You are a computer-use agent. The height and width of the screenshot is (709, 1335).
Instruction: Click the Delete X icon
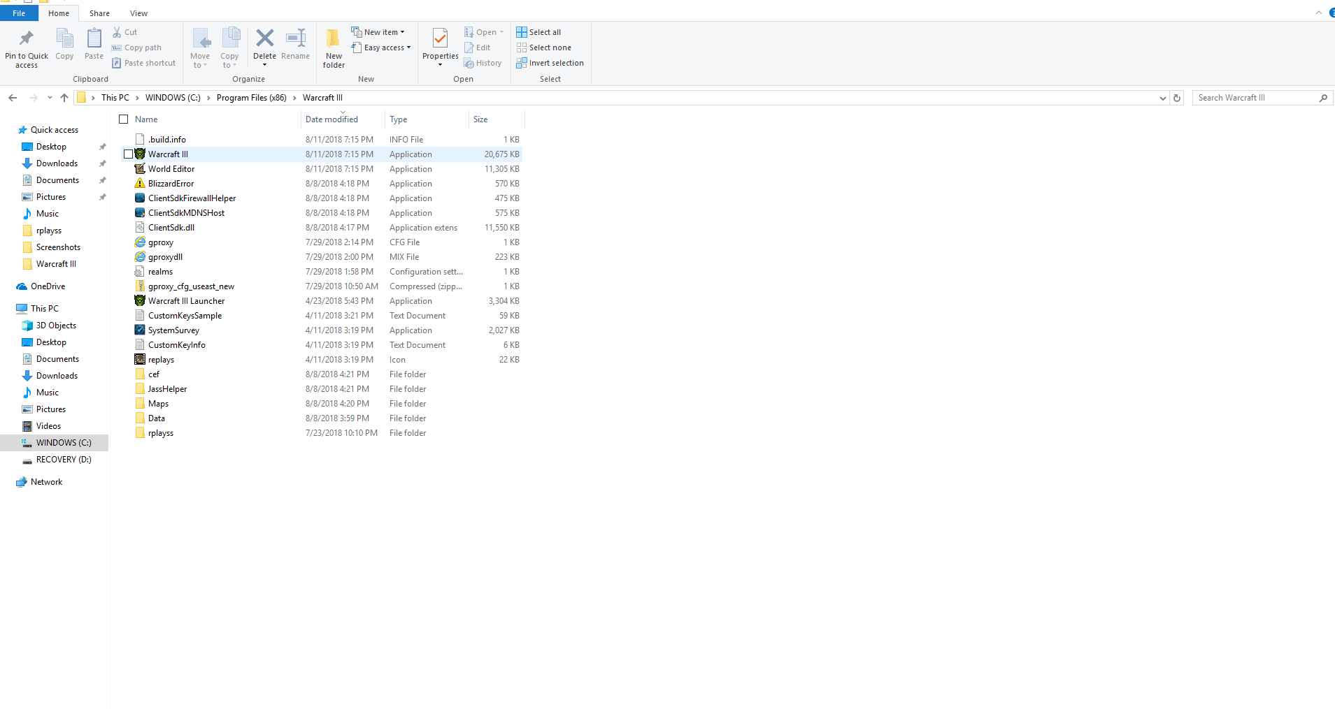tap(264, 38)
